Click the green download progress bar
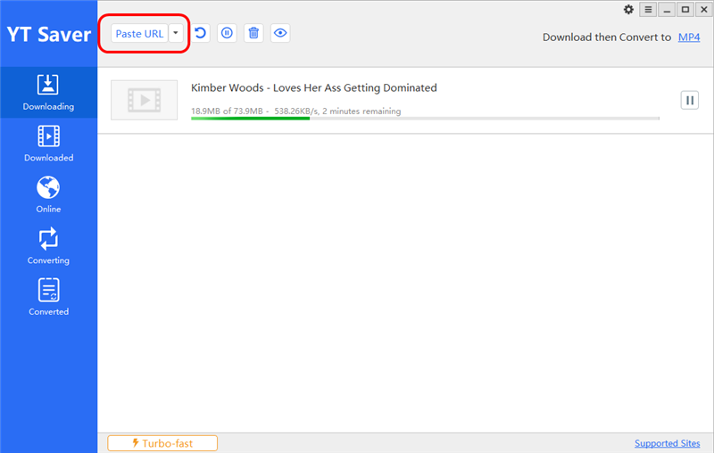 pos(425,119)
